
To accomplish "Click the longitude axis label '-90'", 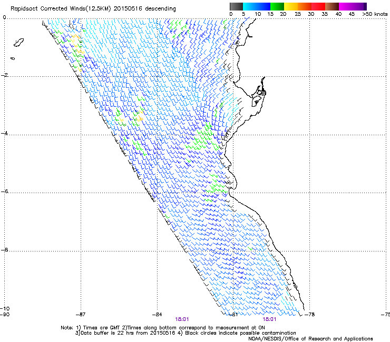I will (5, 315).
